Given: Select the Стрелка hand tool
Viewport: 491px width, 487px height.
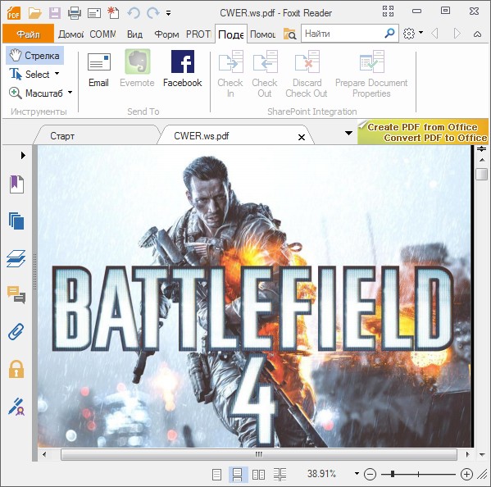Looking at the screenshot, I should point(34,56).
